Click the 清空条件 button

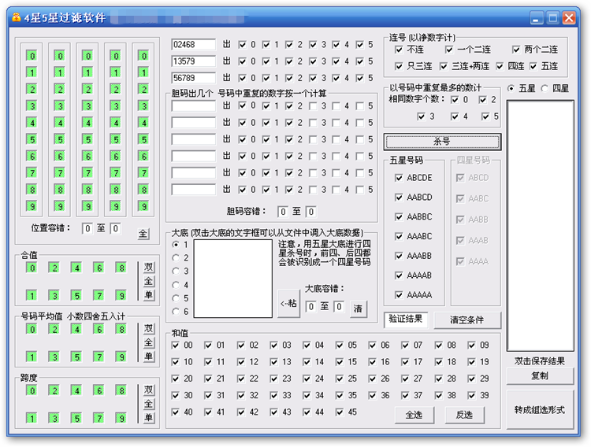pyautogui.click(x=464, y=320)
